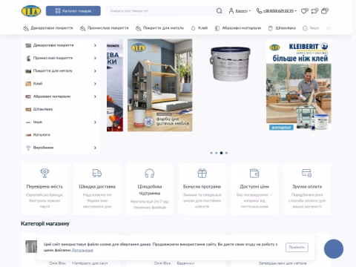Click the paint bucket icon beside top Декоративні покриття
356x267 pixels.
pyautogui.click(x=26, y=28)
